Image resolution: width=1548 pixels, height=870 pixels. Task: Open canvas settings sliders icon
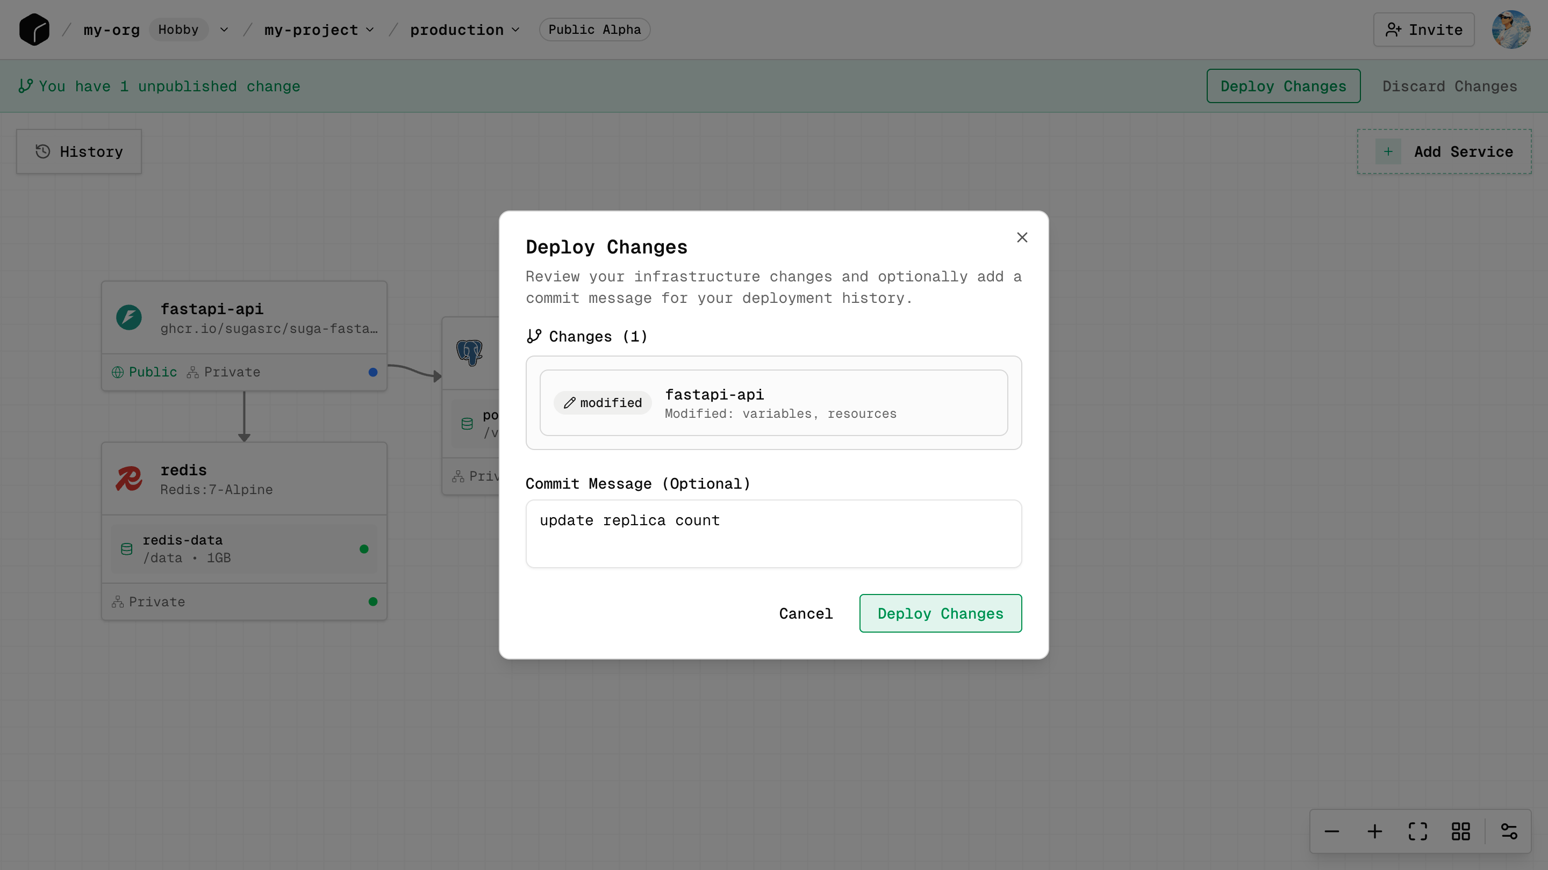1509,831
